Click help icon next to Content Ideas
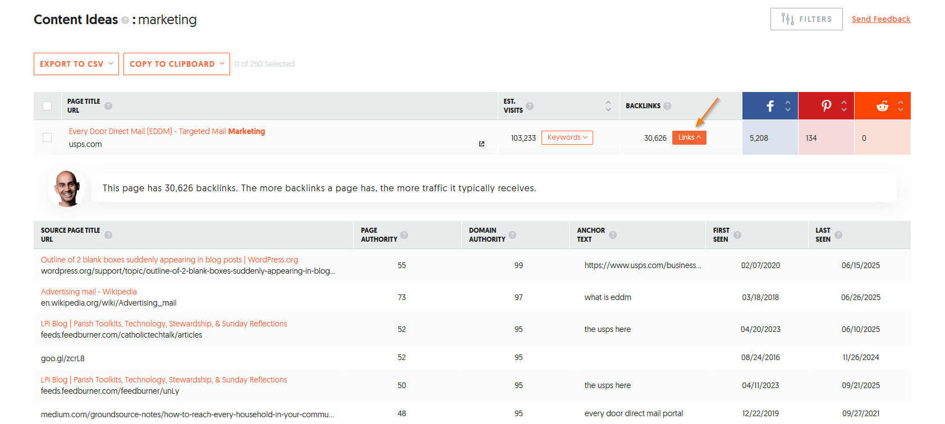The width and height of the screenshot is (945, 424). (125, 20)
